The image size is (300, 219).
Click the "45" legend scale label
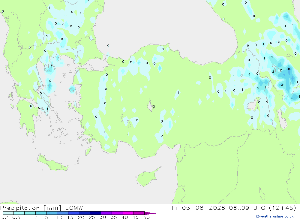click(x=136, y=217)
